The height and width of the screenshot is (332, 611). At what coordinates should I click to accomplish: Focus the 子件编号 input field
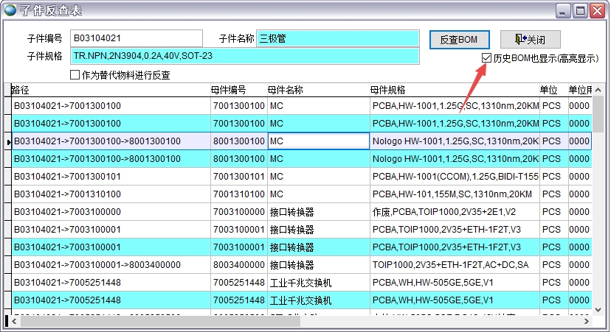click(x=136, y=38)
